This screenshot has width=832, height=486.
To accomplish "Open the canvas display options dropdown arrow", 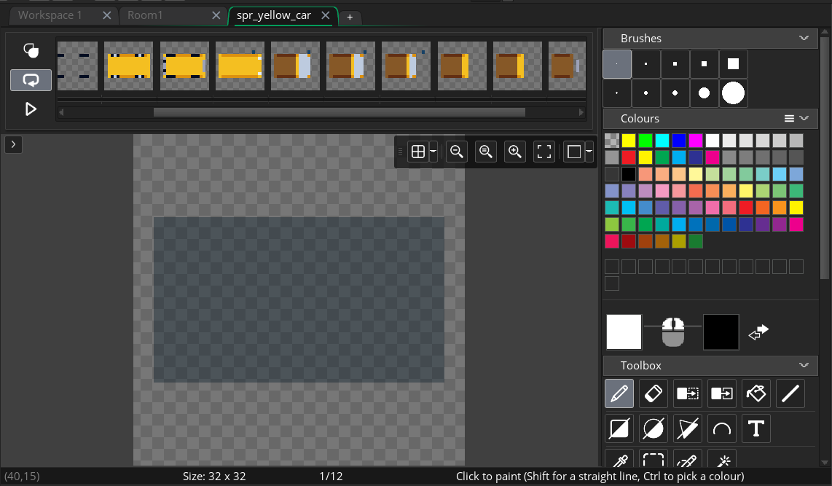I will click(589, 152).
